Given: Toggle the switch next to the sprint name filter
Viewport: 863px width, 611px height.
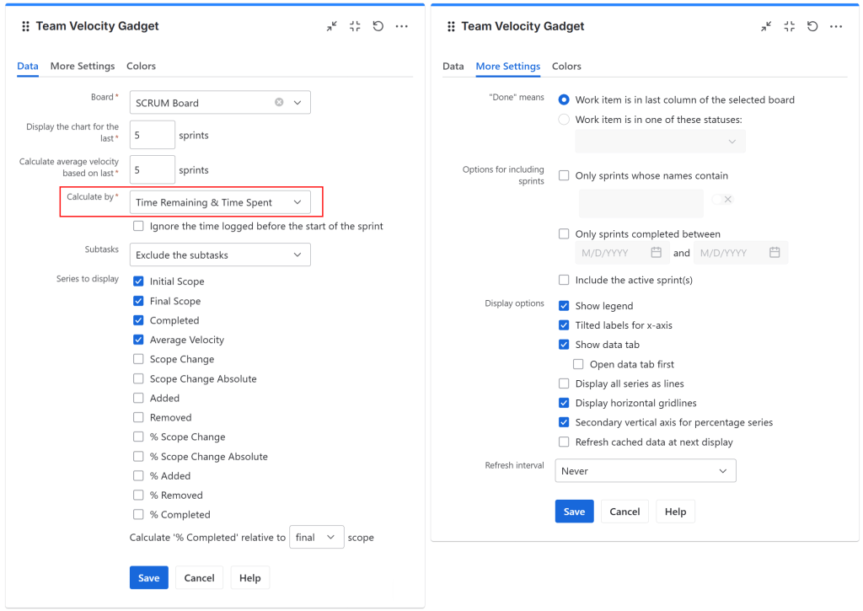Looking at the screenshot, I should 722,200.
